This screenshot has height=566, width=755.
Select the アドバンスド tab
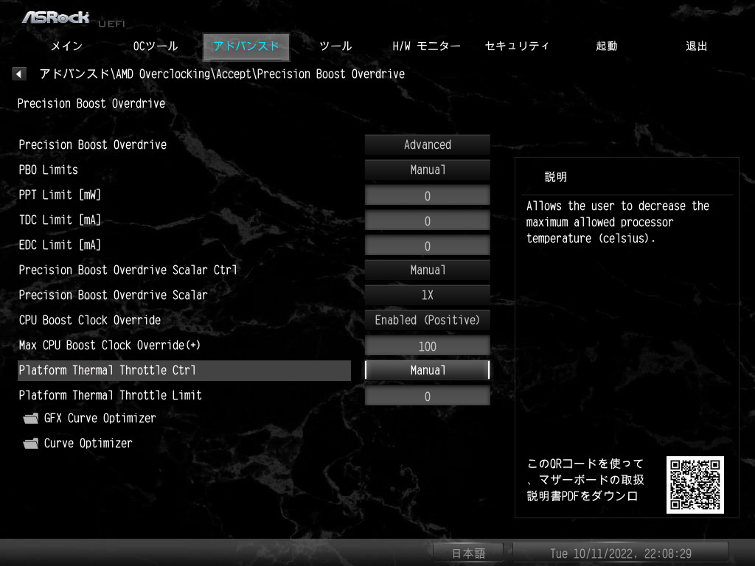246,46
